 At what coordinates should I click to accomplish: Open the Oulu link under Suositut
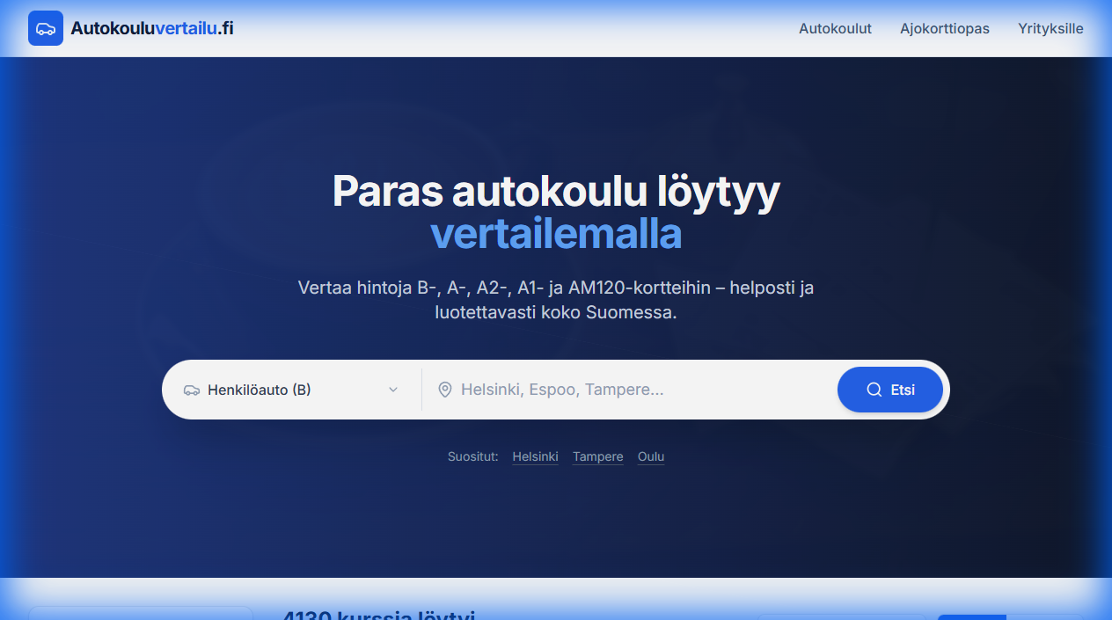(650, 456)
